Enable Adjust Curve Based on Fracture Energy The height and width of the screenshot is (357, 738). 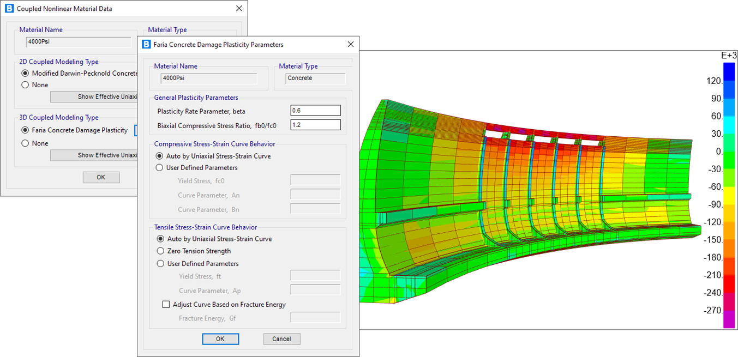pyautogui.click(x=166, y=305)
